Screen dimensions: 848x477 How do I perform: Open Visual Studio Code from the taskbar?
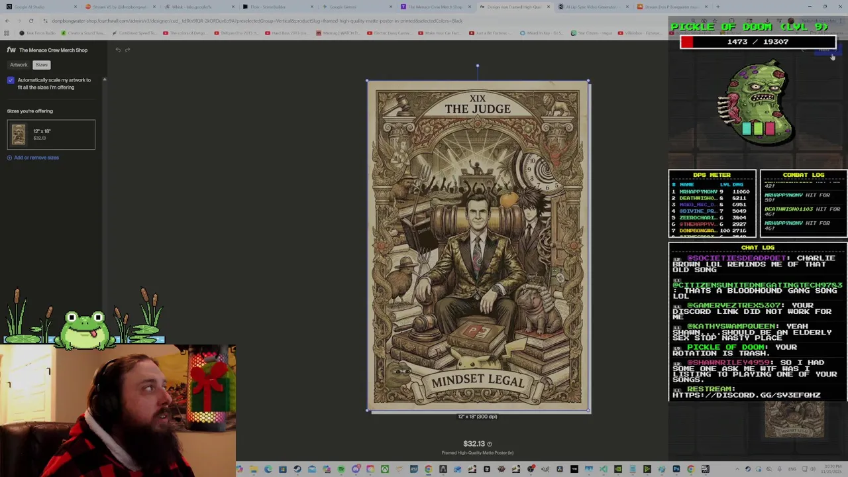click(x=603, y=470)
